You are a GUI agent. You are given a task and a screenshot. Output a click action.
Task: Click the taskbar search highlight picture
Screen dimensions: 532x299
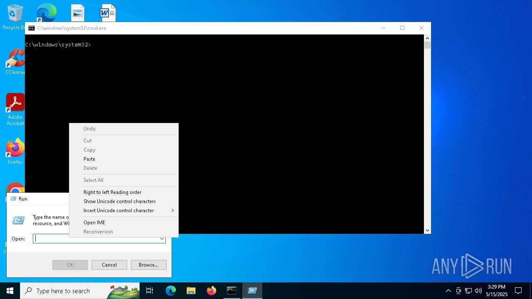point(123,291)
